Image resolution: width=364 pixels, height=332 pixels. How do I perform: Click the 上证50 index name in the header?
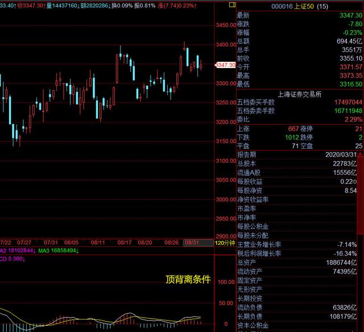coord(304,6)
